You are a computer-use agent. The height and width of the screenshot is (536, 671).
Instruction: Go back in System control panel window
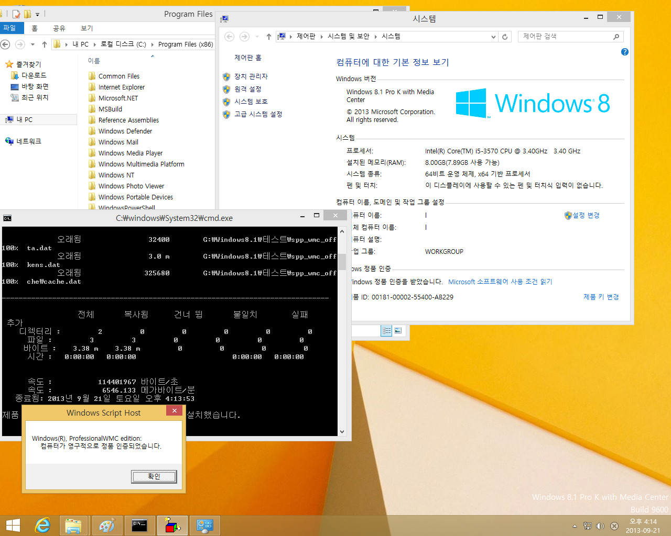229,37
